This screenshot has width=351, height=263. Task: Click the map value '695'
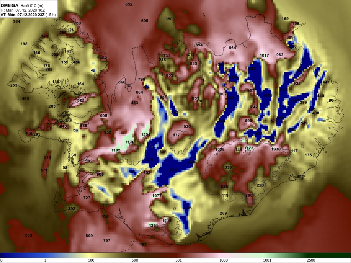145,21
